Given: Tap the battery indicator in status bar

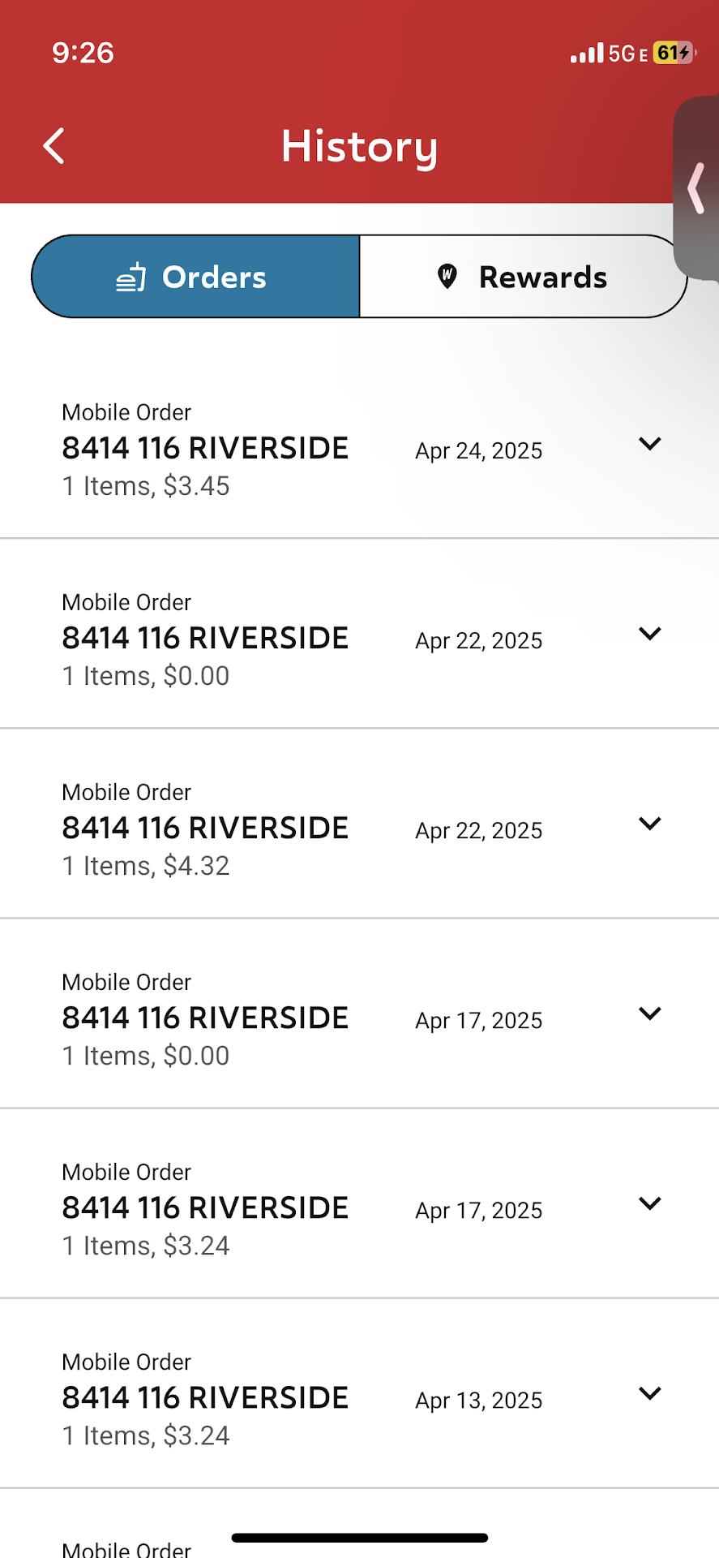Looking at the screenshot, I should (674, 54).
